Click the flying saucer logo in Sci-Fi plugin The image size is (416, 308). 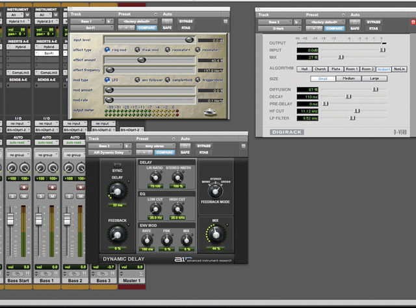(x=209, y=112)
